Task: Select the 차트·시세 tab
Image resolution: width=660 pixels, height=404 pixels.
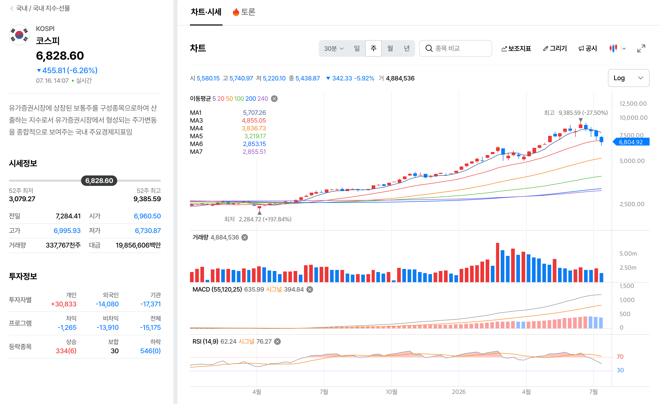Action: (206, 12)
